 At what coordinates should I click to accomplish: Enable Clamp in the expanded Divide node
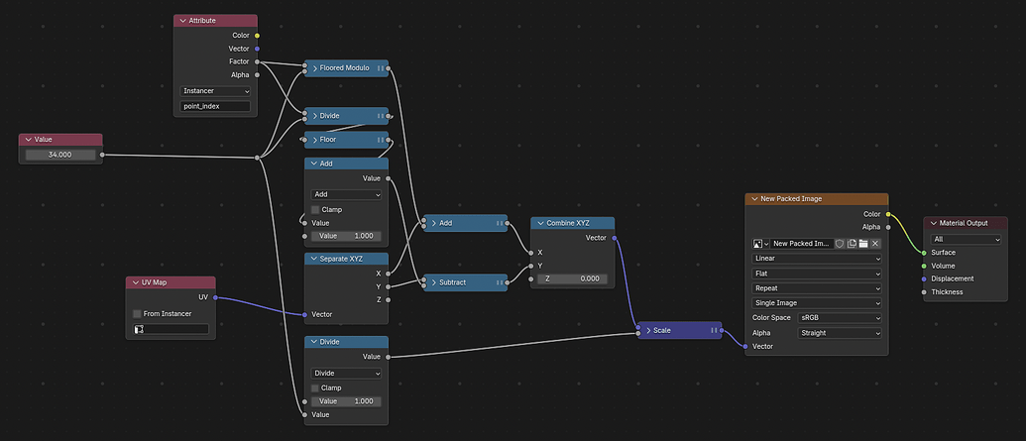(x=315, y=388)
